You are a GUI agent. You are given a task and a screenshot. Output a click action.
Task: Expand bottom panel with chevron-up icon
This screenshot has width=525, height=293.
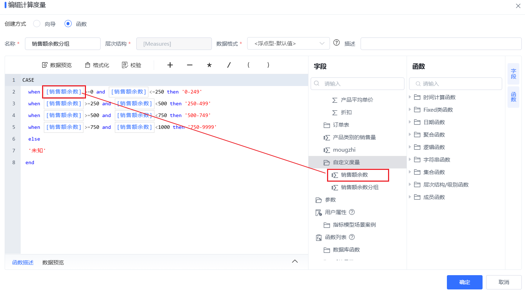295,261
